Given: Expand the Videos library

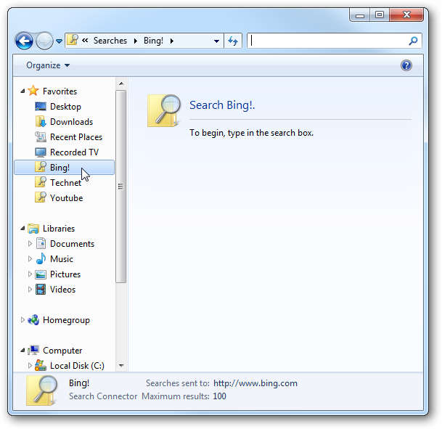Looking at the screenshot, I should 30,289.
